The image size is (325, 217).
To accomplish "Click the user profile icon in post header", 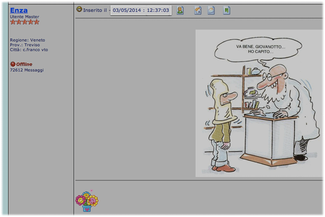I will pyautogui.click(x=180, y=10).
